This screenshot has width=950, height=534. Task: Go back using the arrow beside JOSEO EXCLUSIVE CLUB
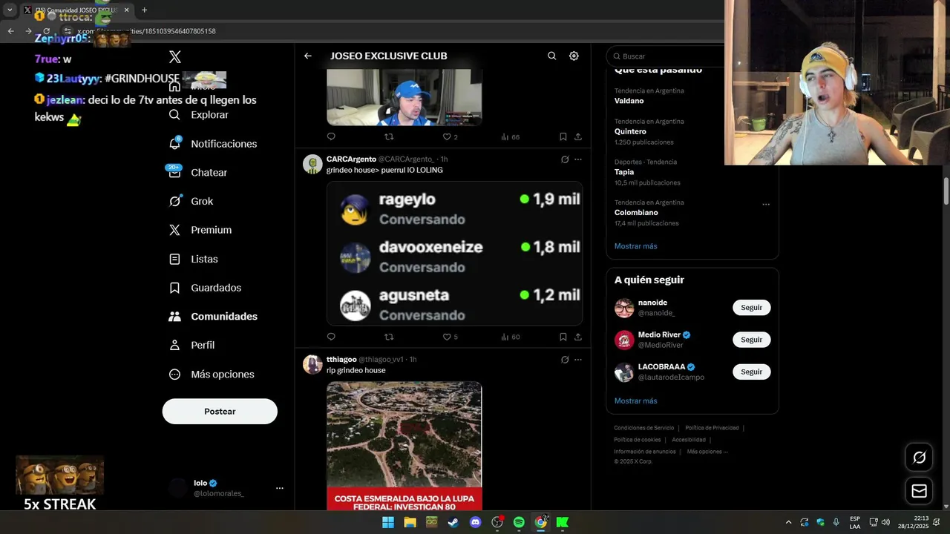(308, 56)
